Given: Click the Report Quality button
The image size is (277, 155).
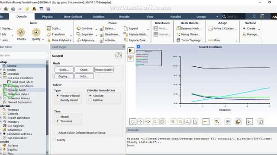Looking at the screenshot, I should pos(104,70).
